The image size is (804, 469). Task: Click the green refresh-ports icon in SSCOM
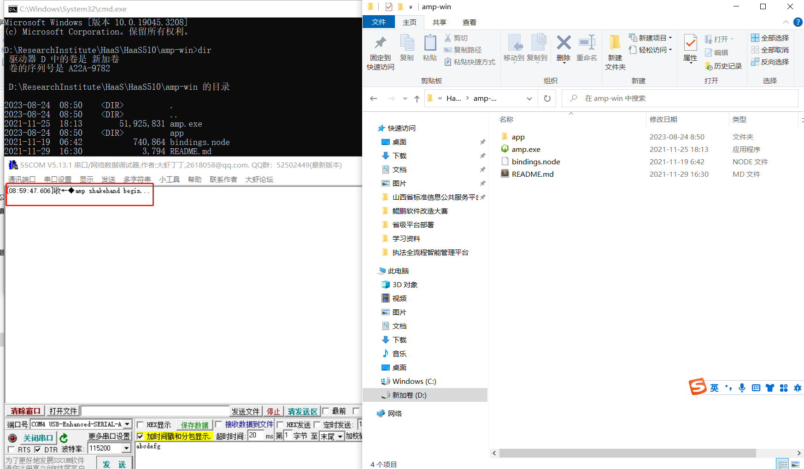tap(64, 438)
